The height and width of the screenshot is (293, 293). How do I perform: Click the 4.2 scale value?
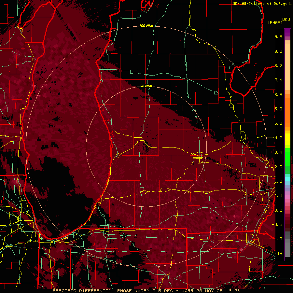(278, 138)
